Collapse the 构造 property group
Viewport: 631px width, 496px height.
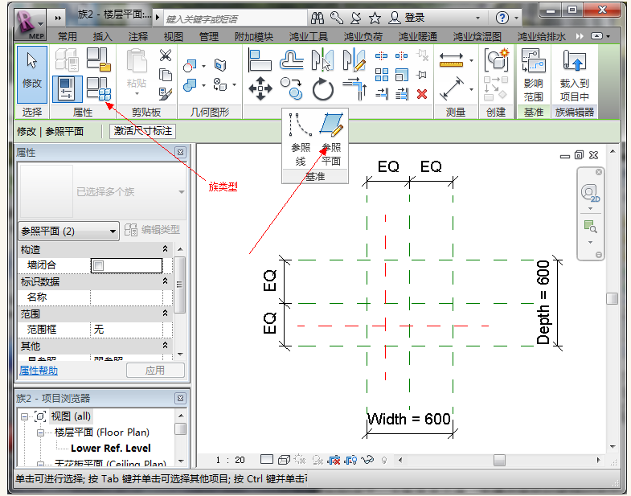pyautogui.click(x=166, y=250)
